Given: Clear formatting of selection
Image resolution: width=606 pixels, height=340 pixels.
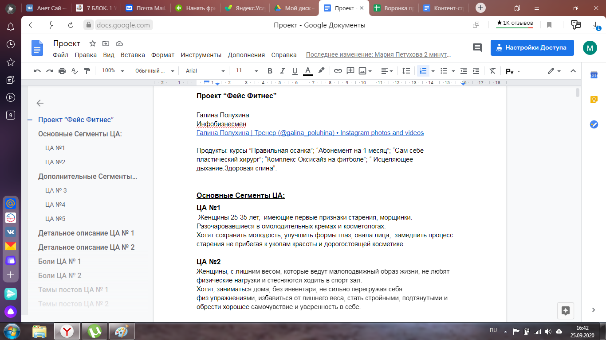Looking at the screenshot, I should click(x=492, y=71).
